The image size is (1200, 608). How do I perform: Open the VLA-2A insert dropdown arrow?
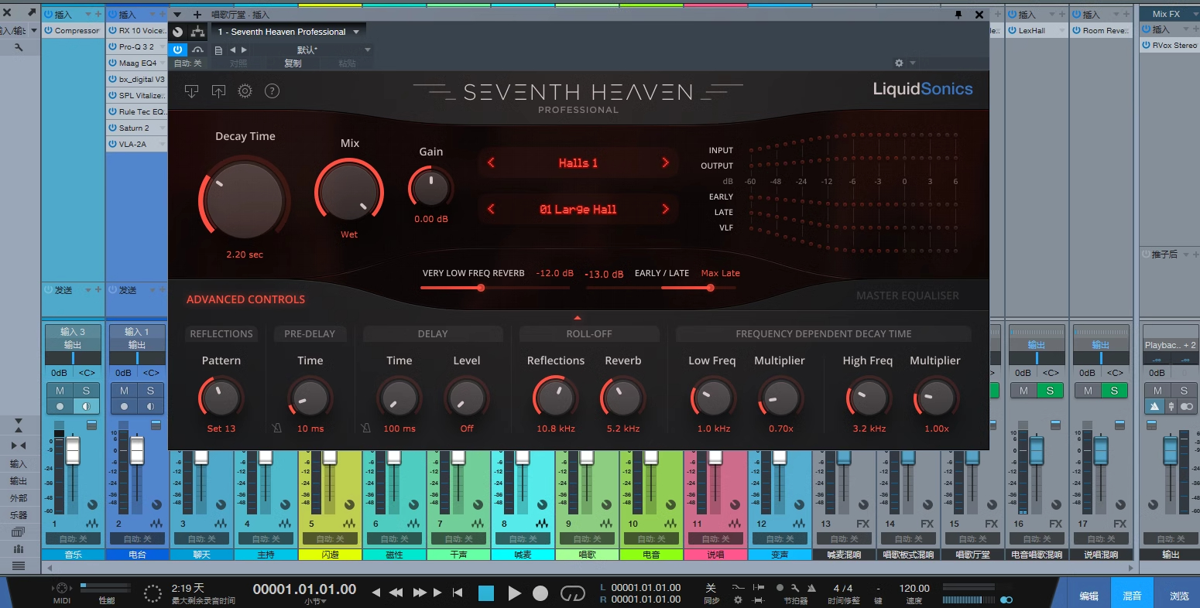coord(163,145)
